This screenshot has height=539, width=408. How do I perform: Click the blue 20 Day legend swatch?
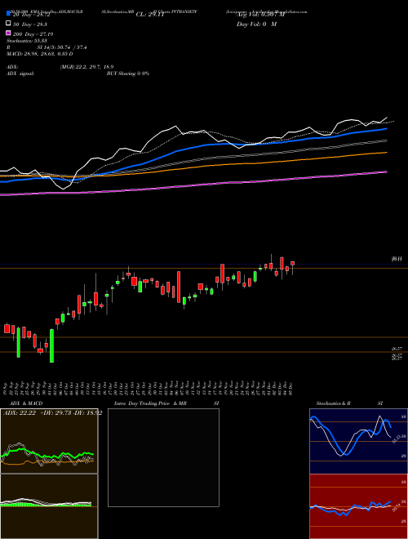(9, 14)
